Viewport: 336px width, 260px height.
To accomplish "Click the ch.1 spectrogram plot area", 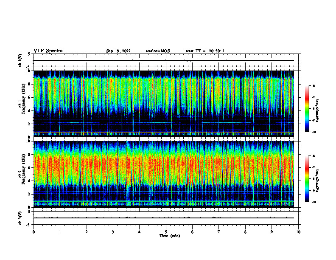I will coord(164,104).
